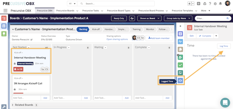
Task: Select the Training stage
Action: click(x=136, y=29)
